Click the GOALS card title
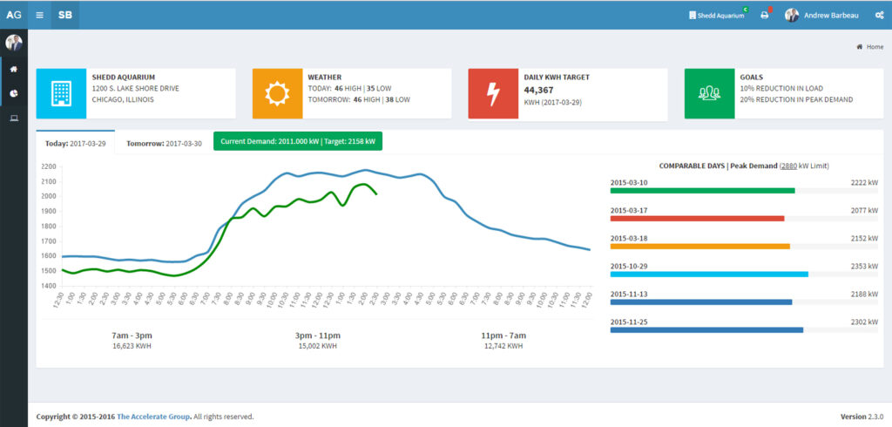Image resolution: width=892 pixels, height=427 pixels. pyautogui.click(x=752, y=77)
